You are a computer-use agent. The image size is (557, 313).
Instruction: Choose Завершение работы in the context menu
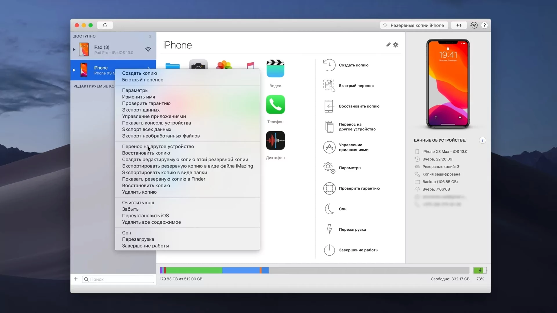[x=187, y=246]
